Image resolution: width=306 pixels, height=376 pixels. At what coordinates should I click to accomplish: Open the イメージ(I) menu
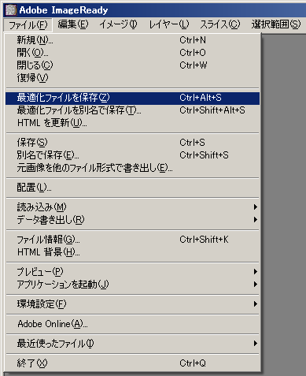click(x=118, y=24)
